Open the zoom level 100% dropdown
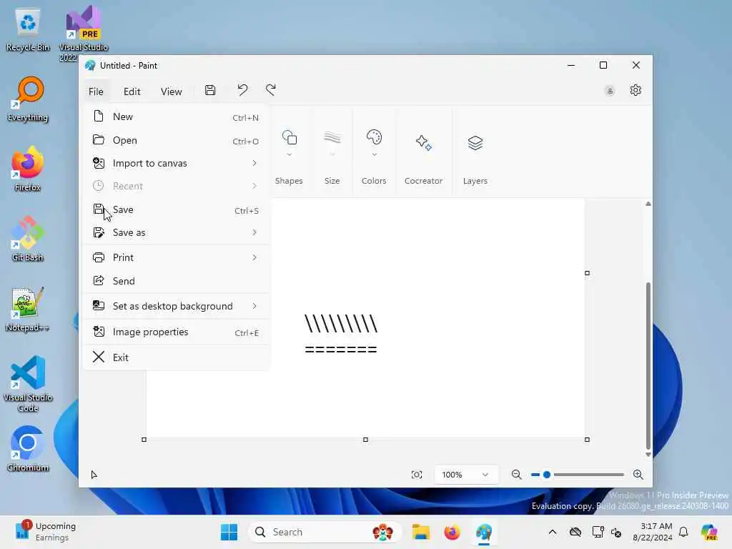Viewport: 732px width, 549px height. point(465,475)
